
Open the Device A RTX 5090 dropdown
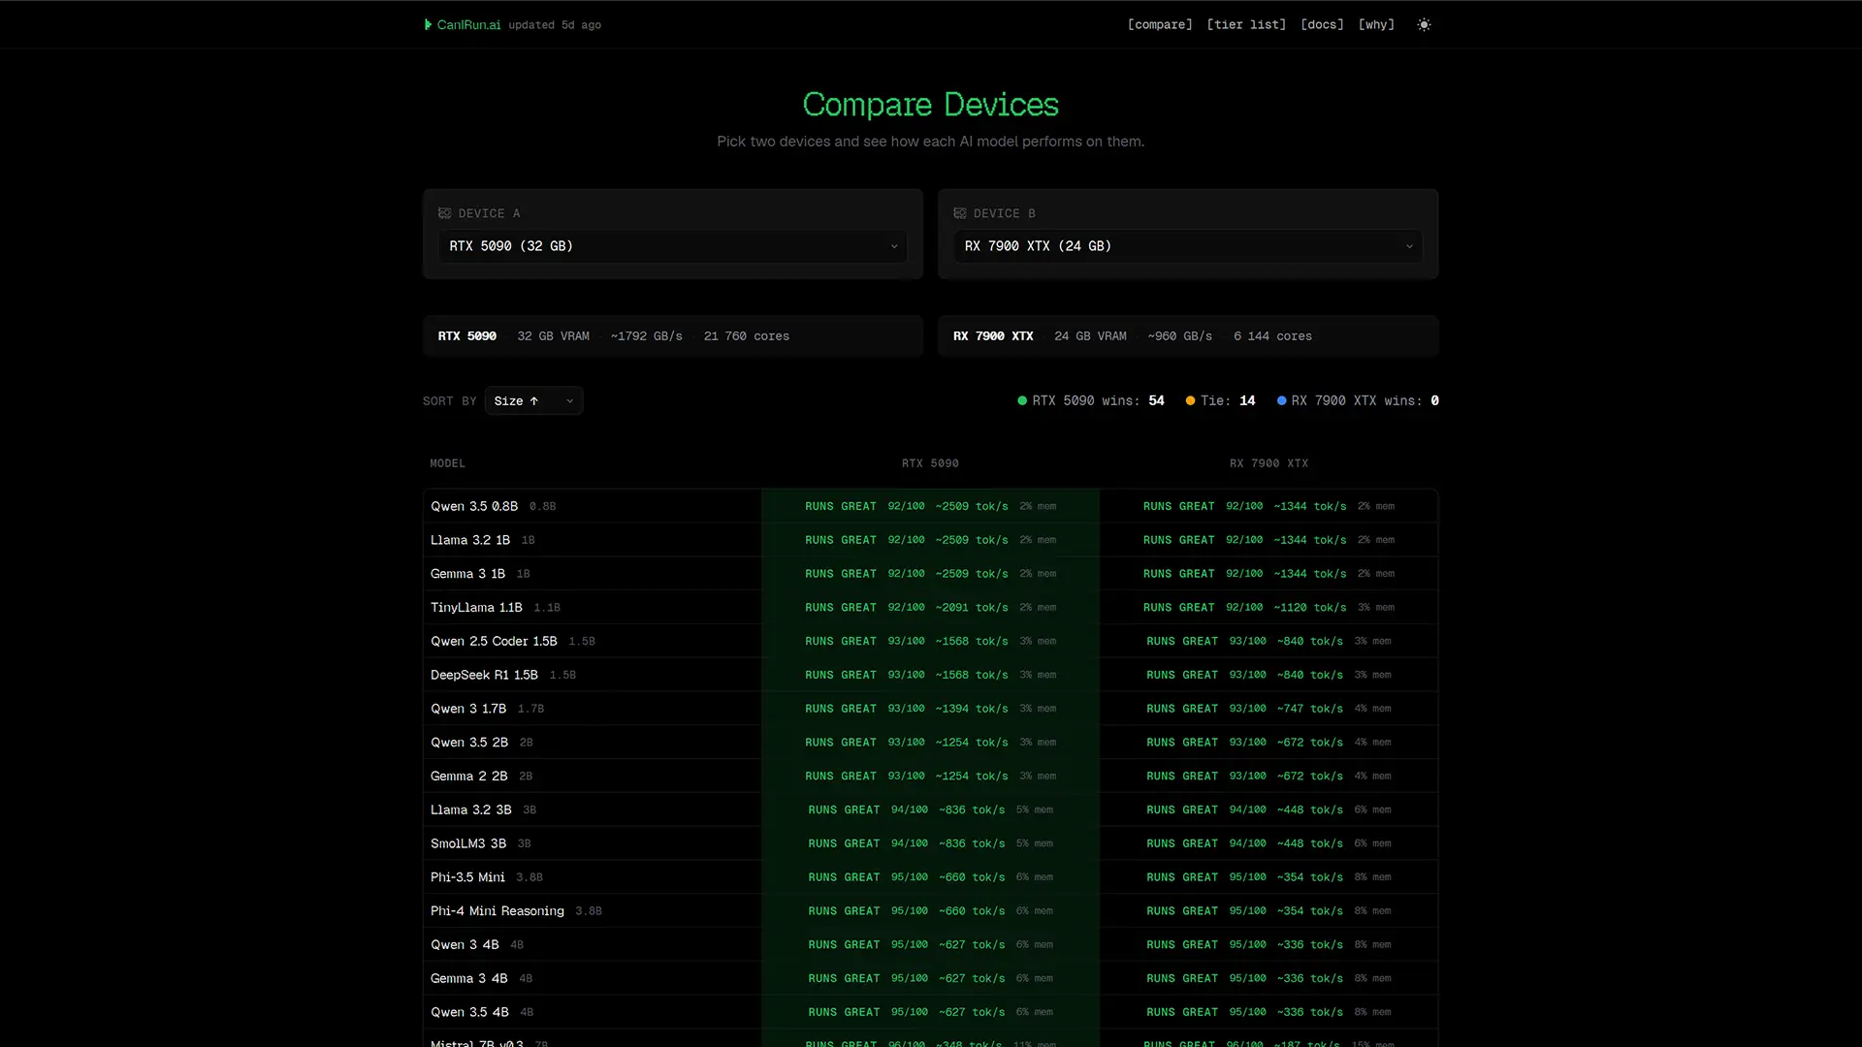(x=672, y=246)
